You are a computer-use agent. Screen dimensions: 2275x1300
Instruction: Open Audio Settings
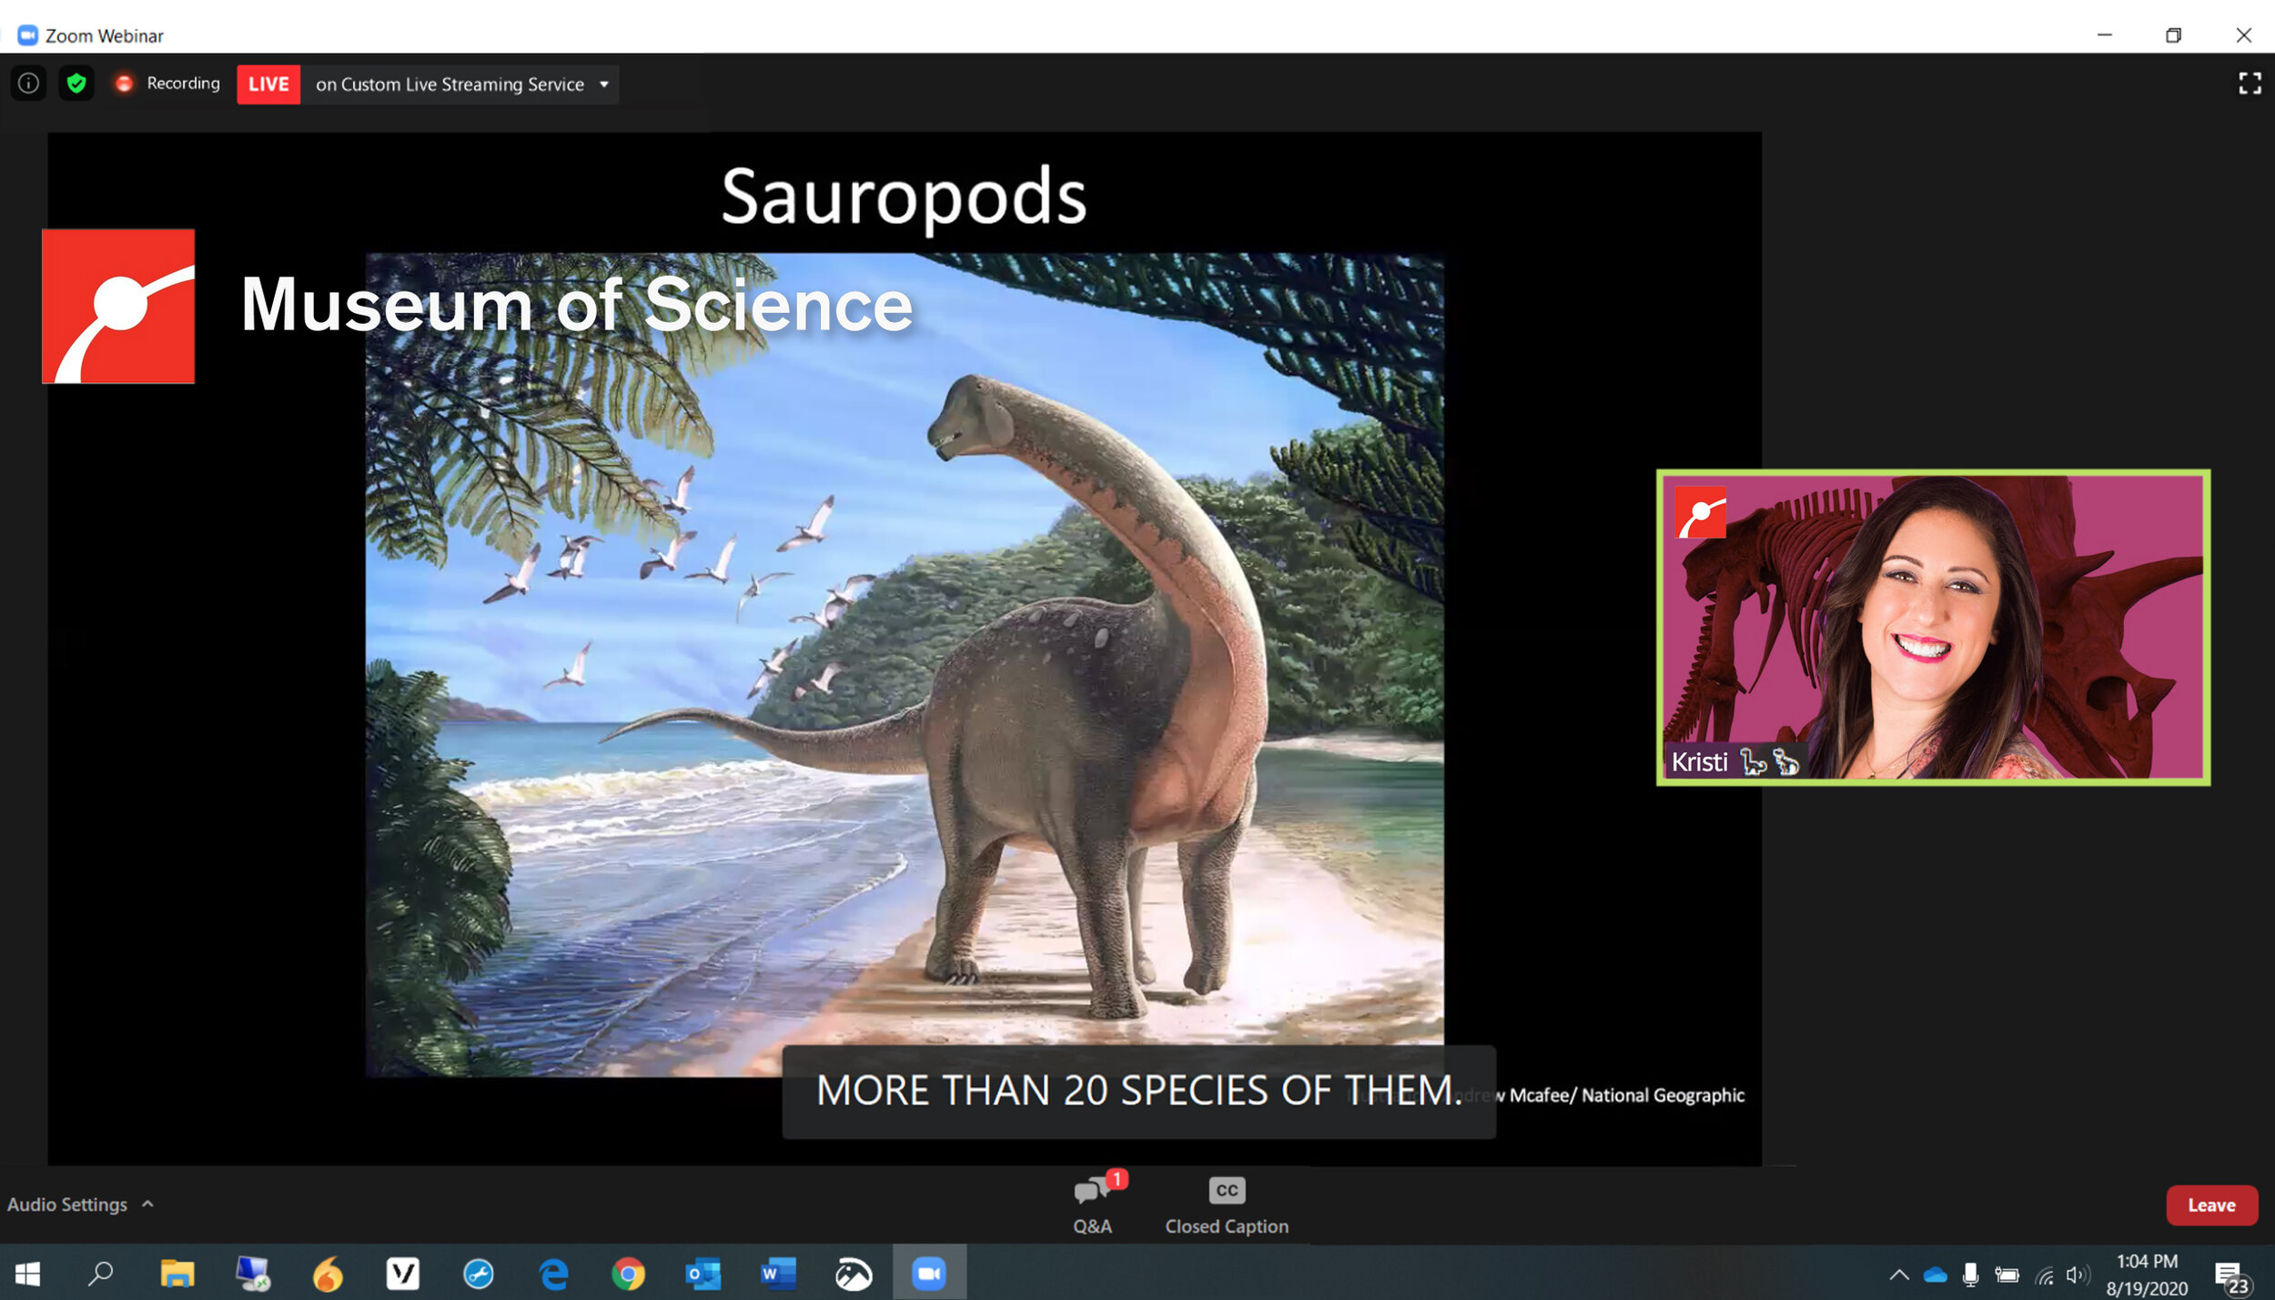[67, 1204]
